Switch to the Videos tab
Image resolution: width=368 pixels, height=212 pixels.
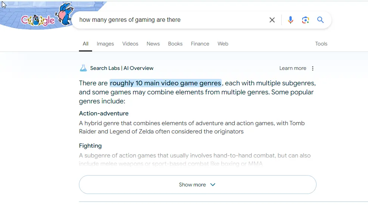pos(130,44)
